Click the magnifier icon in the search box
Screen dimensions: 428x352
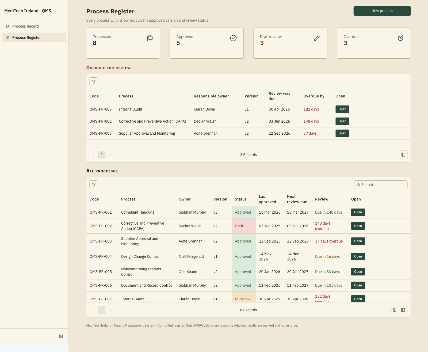[359, 185]
